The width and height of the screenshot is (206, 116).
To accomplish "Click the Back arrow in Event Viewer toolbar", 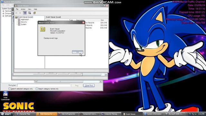I will (x=16, y=13).
